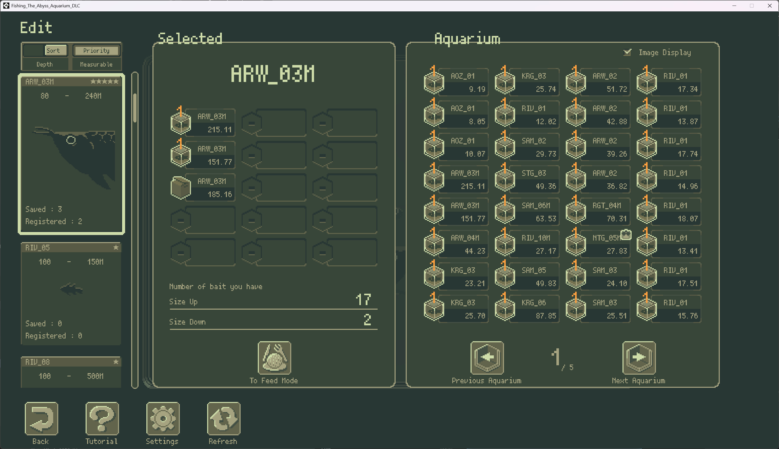
Task: Click the Tutorial question mark icon
Action: tap(102, 419)
